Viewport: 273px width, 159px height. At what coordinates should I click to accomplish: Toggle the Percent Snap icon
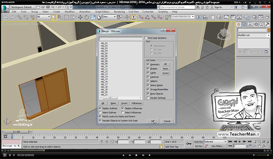tap(153, 17)
